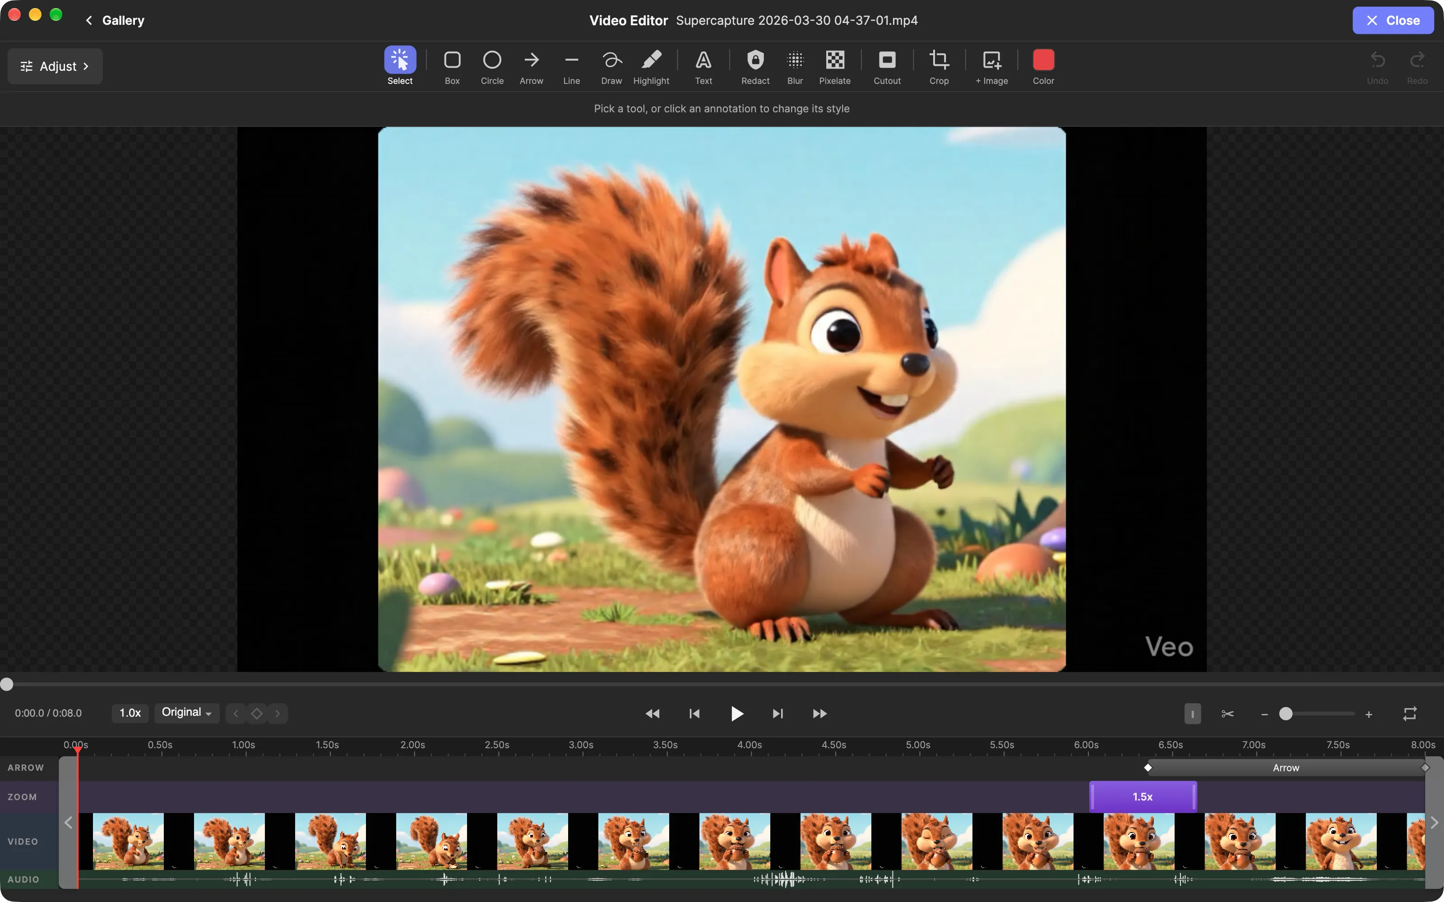Viewport: 1444px width, 902px height.
Task: Click the 6.50s mark on timeline ruler
Action: [1171, 745]
